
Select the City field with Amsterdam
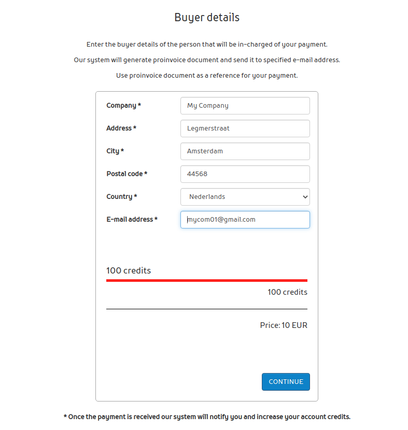(245, 151)
